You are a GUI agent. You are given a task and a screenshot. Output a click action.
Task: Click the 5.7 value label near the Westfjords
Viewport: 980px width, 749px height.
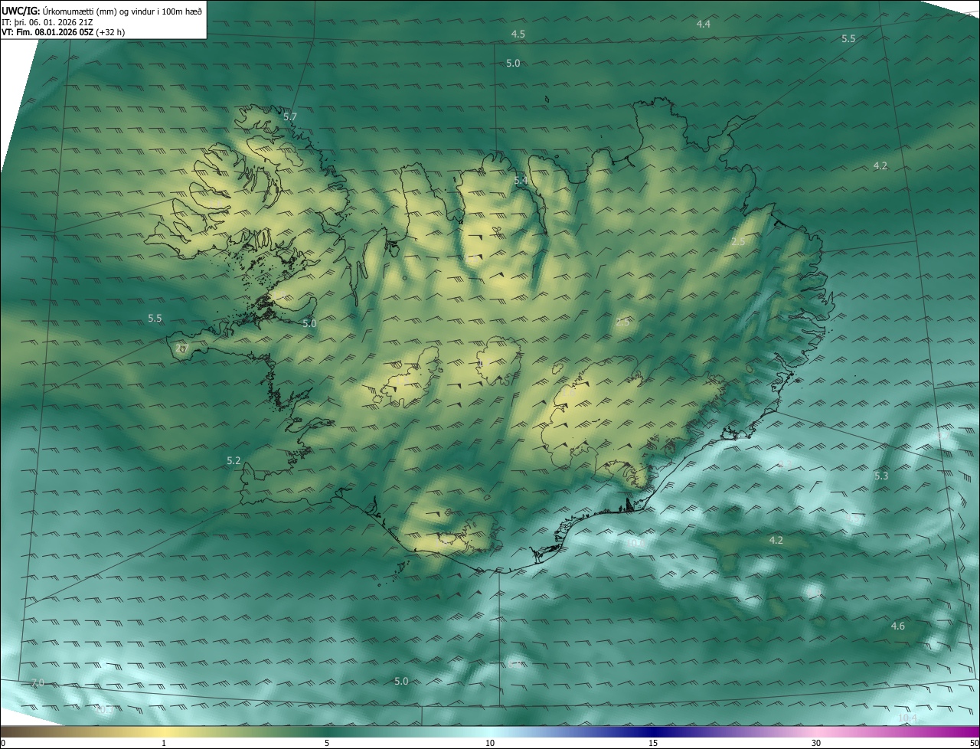(289, 117)
